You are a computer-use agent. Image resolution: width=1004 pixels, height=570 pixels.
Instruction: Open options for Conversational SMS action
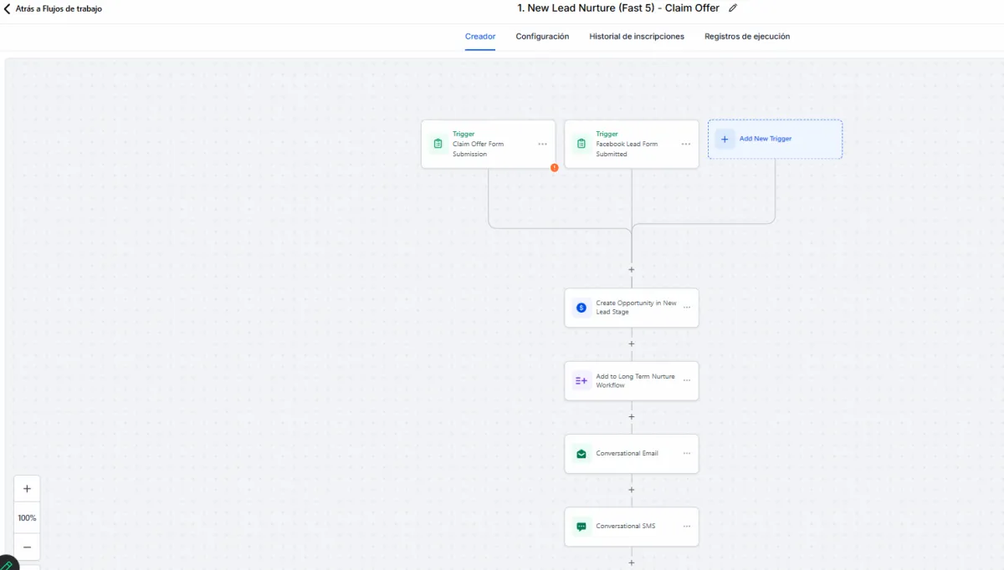click(x=687, y=527)
